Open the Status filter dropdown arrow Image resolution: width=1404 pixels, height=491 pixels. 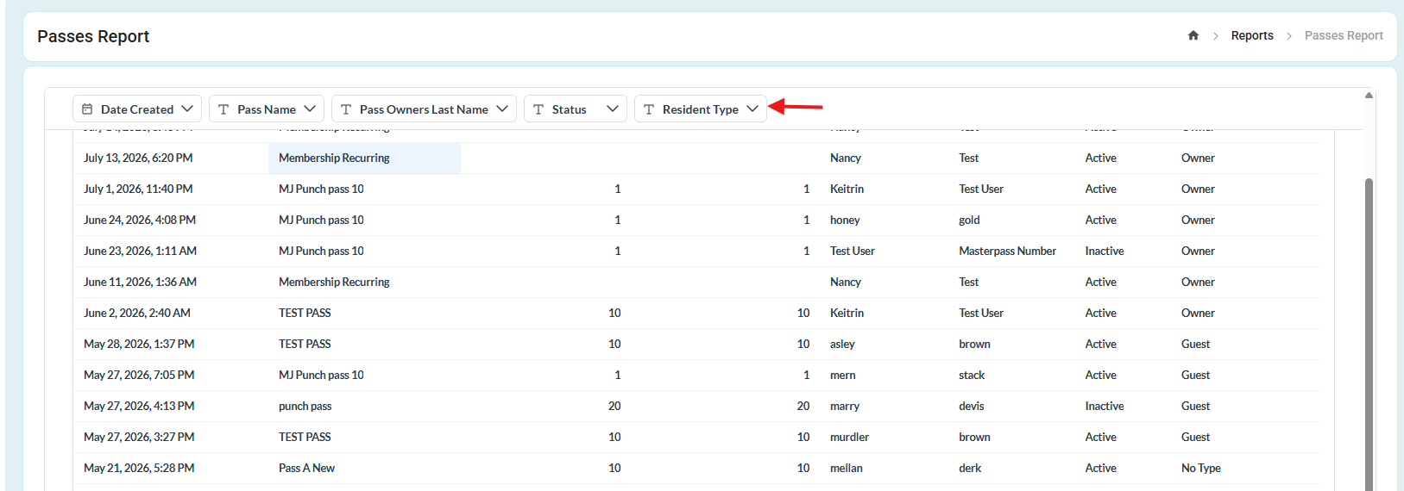(x=613, y=109)
